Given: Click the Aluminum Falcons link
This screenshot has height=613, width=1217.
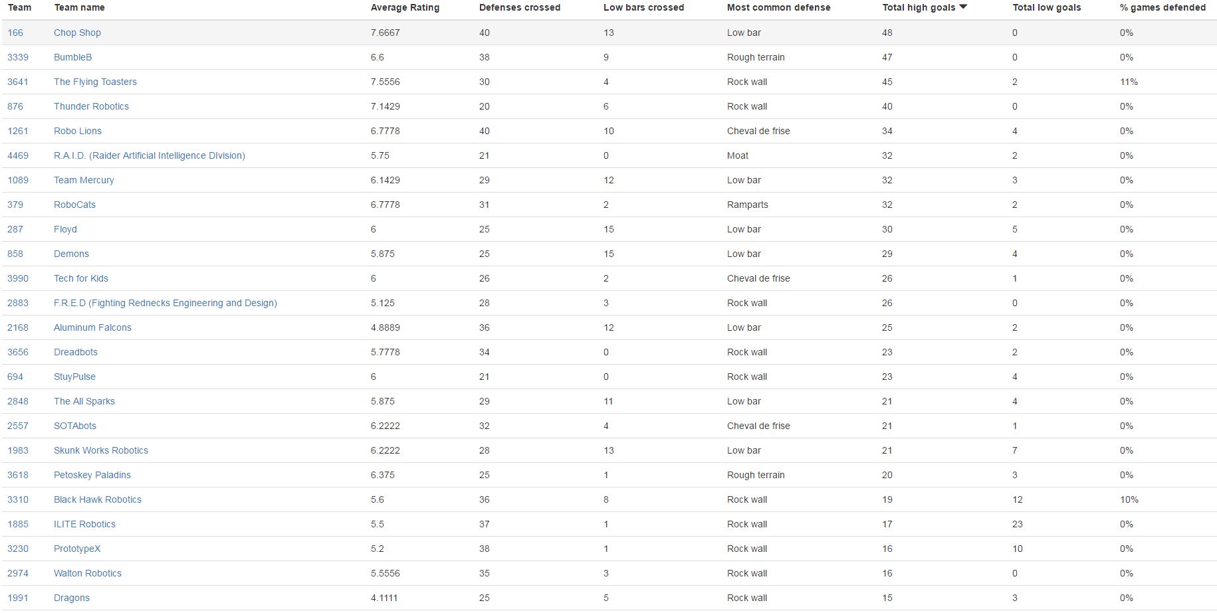Looking at the screenshot, I should click(x=92, y=327).
